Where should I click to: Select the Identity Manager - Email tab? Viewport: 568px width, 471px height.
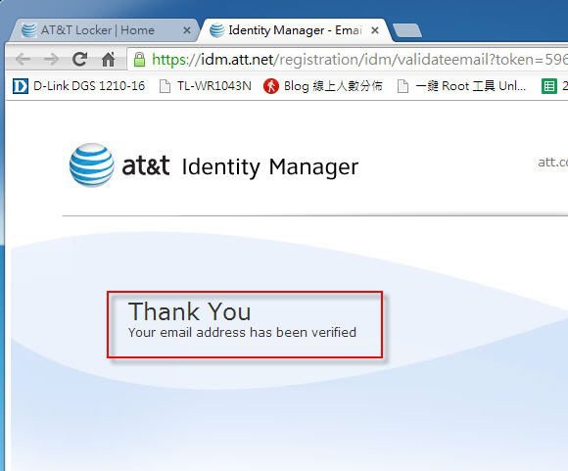(x=295, y=30)
